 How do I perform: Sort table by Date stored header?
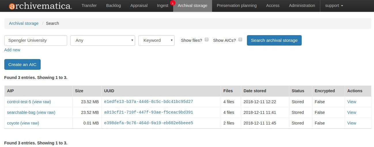pos(255,91)
